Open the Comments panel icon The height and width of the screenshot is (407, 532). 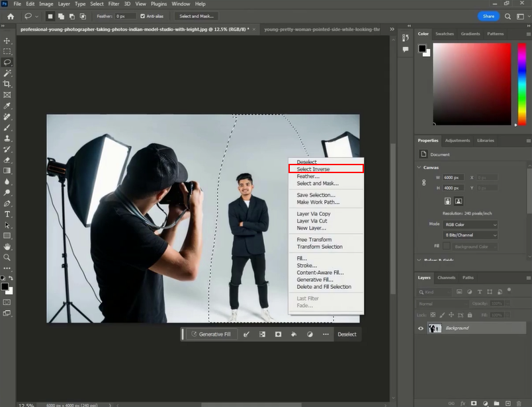[x=405, y=50]
